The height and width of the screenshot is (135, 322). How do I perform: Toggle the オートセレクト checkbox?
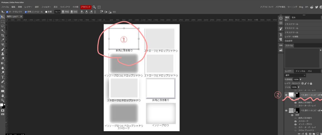7,12
